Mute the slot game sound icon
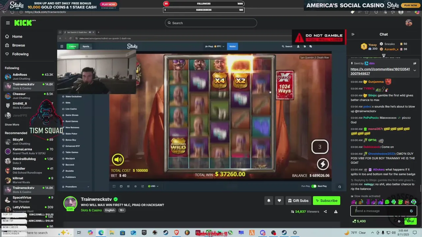This screenshot has height=237, width=422. tap(118, 160)
